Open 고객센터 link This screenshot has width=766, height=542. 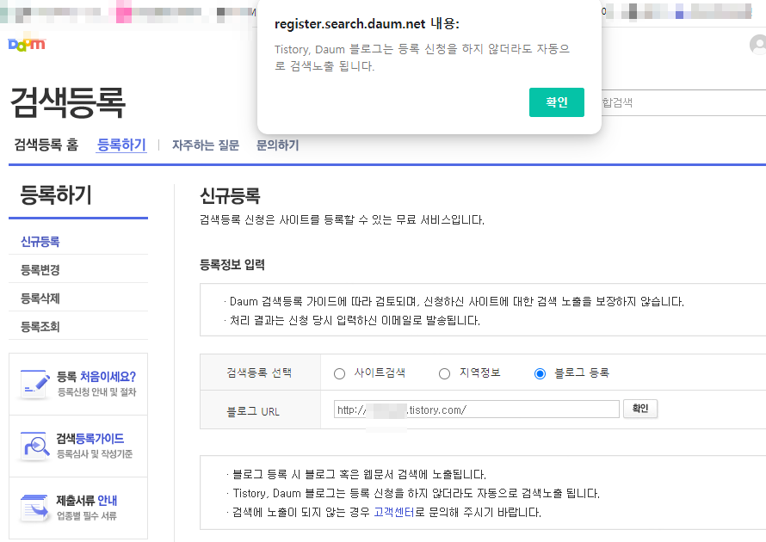[394, 512]
